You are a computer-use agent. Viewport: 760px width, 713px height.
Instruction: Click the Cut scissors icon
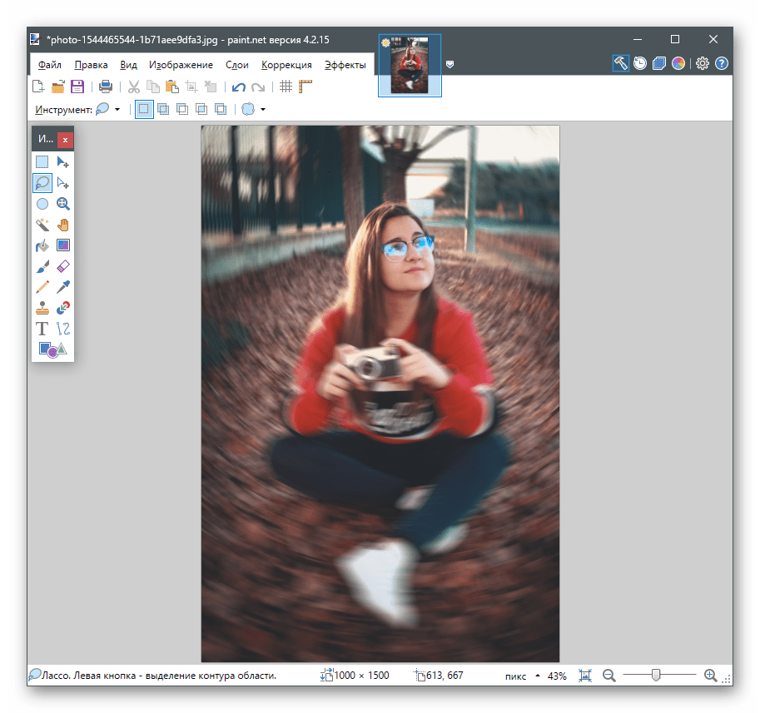click(134, 87)
